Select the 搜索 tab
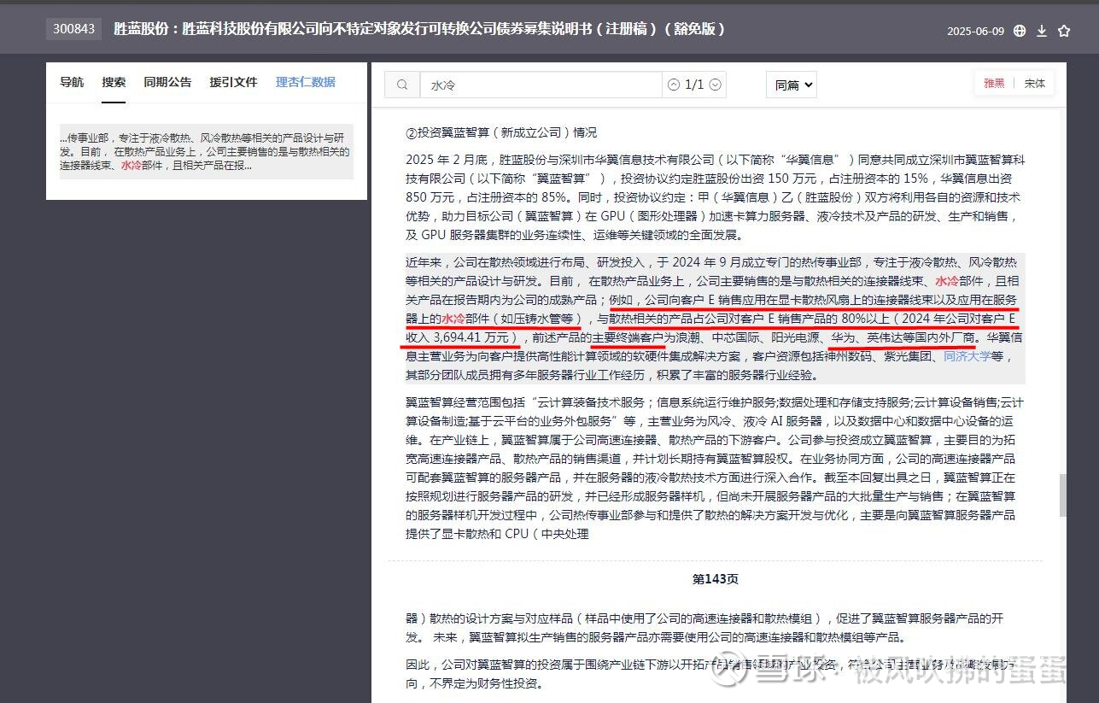The image size is (1099, 703). [114, 82]
